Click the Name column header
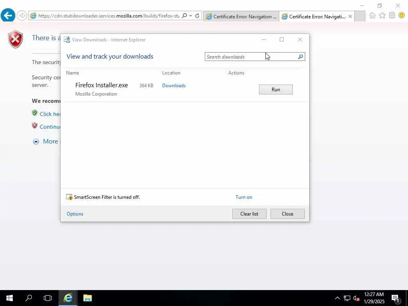Viewport: 408px width, 306px height. click(73, 73)
